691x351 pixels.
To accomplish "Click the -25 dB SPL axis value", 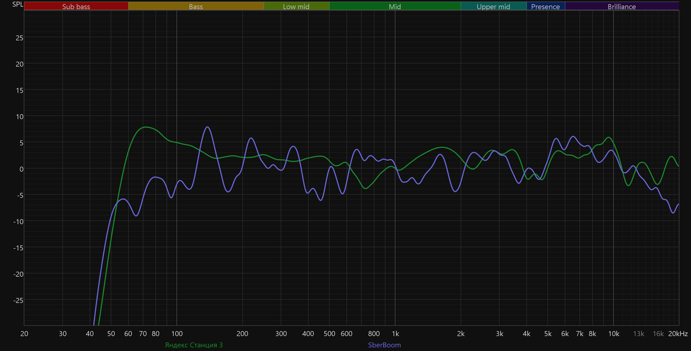I will [x=18, y=300].
